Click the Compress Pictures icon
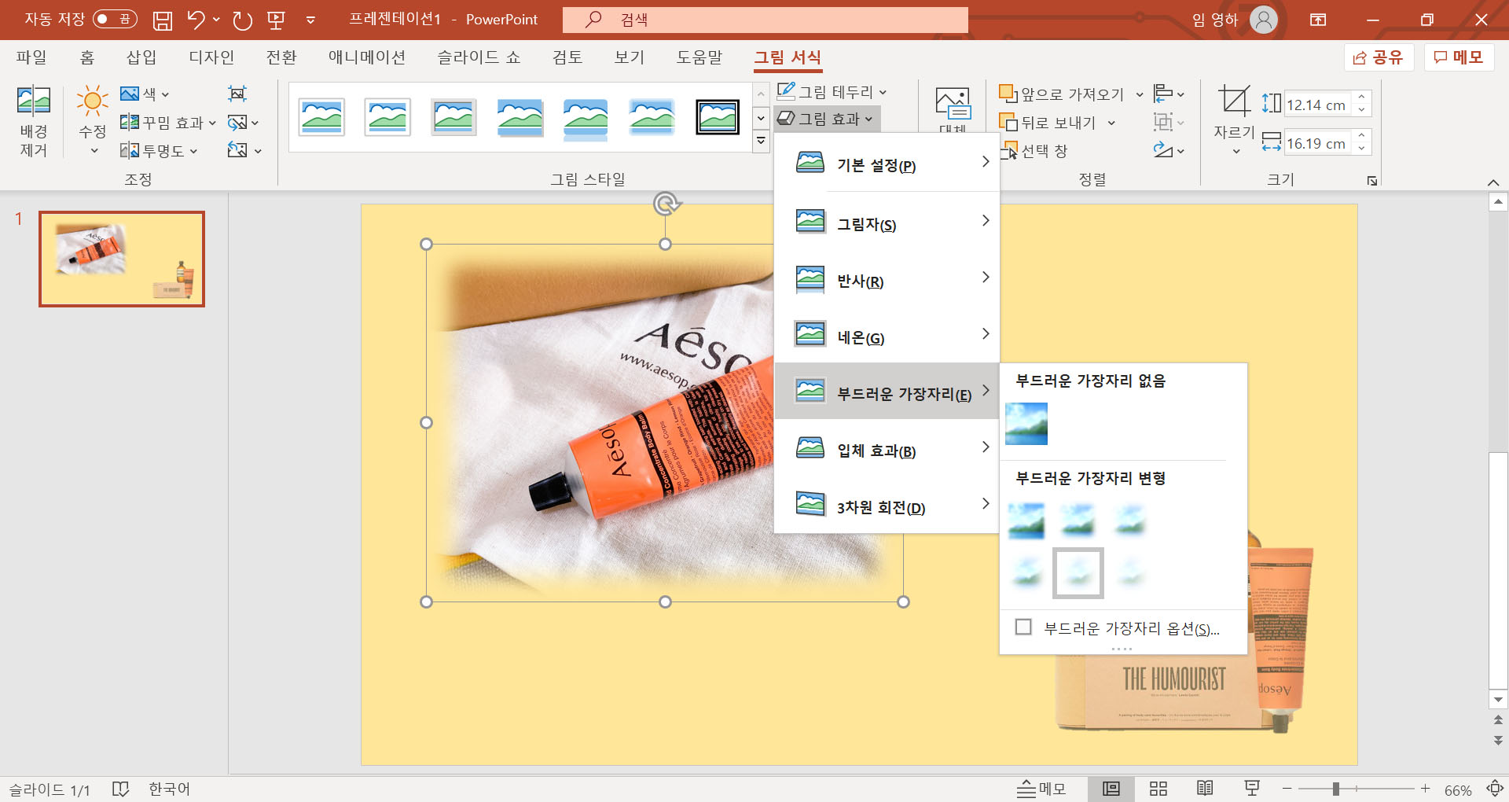Image resolution: width=1509 pixels, height=802 pixels. pyautogui.click(x=237, y=94)
